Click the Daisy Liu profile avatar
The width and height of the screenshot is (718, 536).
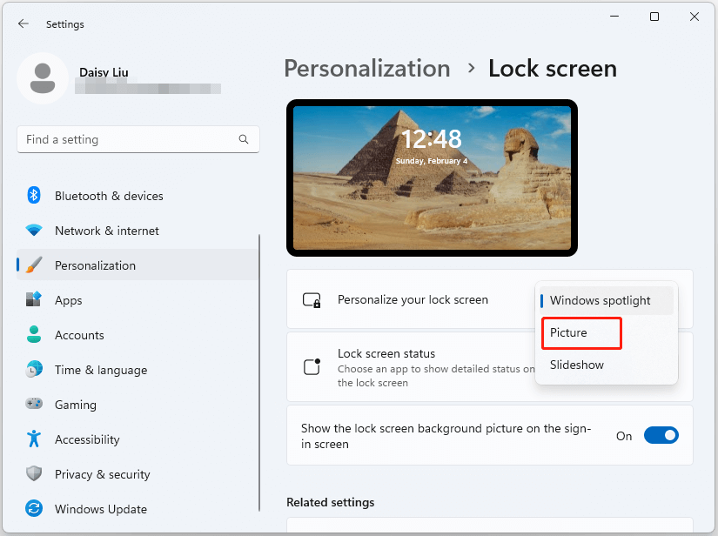pyautogui.click(x=41, y=77)
